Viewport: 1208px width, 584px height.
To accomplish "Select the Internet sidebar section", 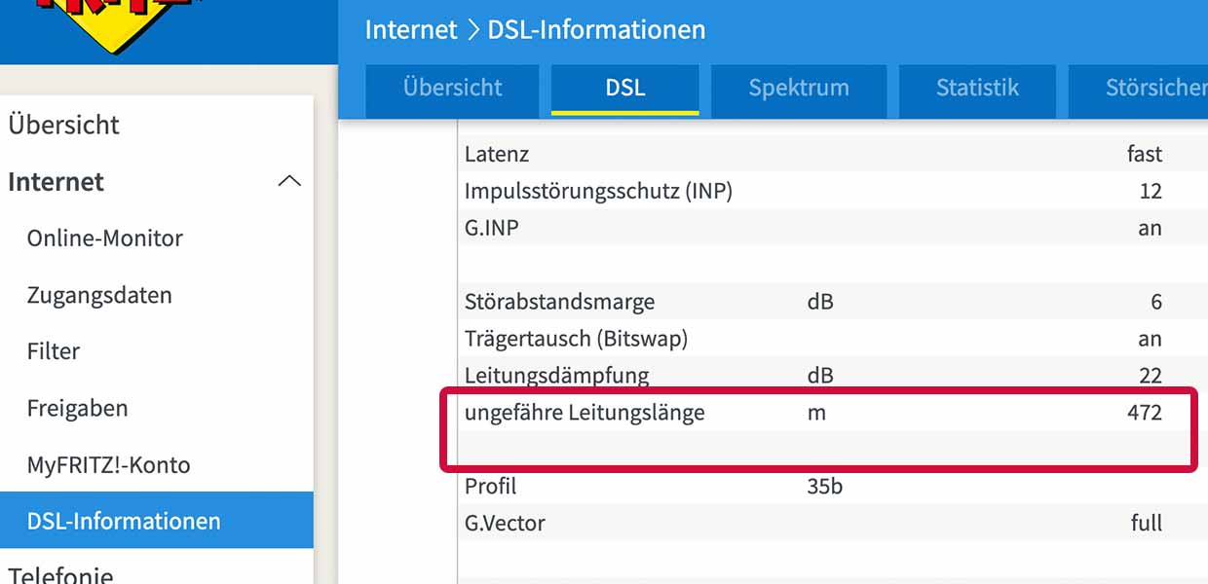I will (x=57, y=182).
